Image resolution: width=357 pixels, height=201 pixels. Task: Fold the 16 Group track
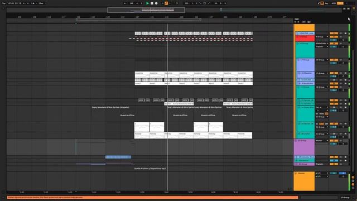tap(297, 44)
